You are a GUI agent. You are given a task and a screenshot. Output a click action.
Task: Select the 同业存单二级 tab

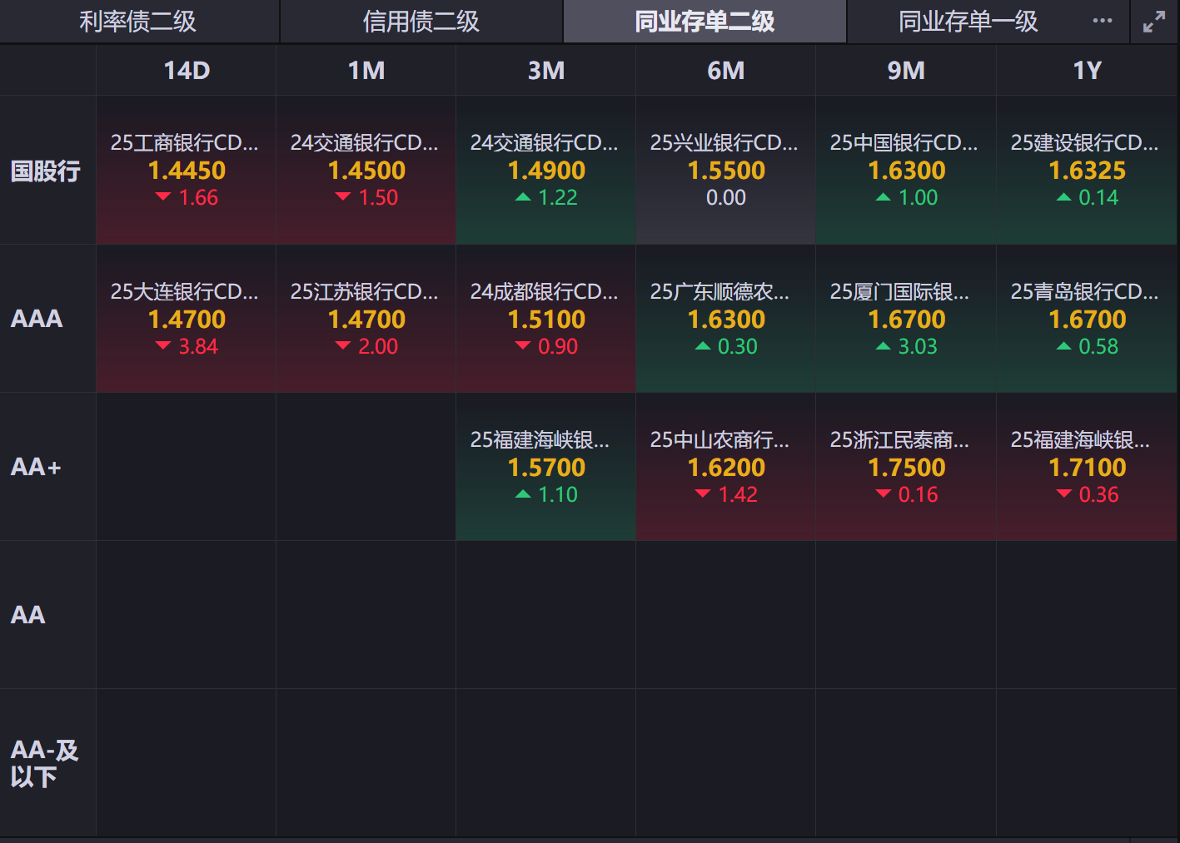coord(705,22)
